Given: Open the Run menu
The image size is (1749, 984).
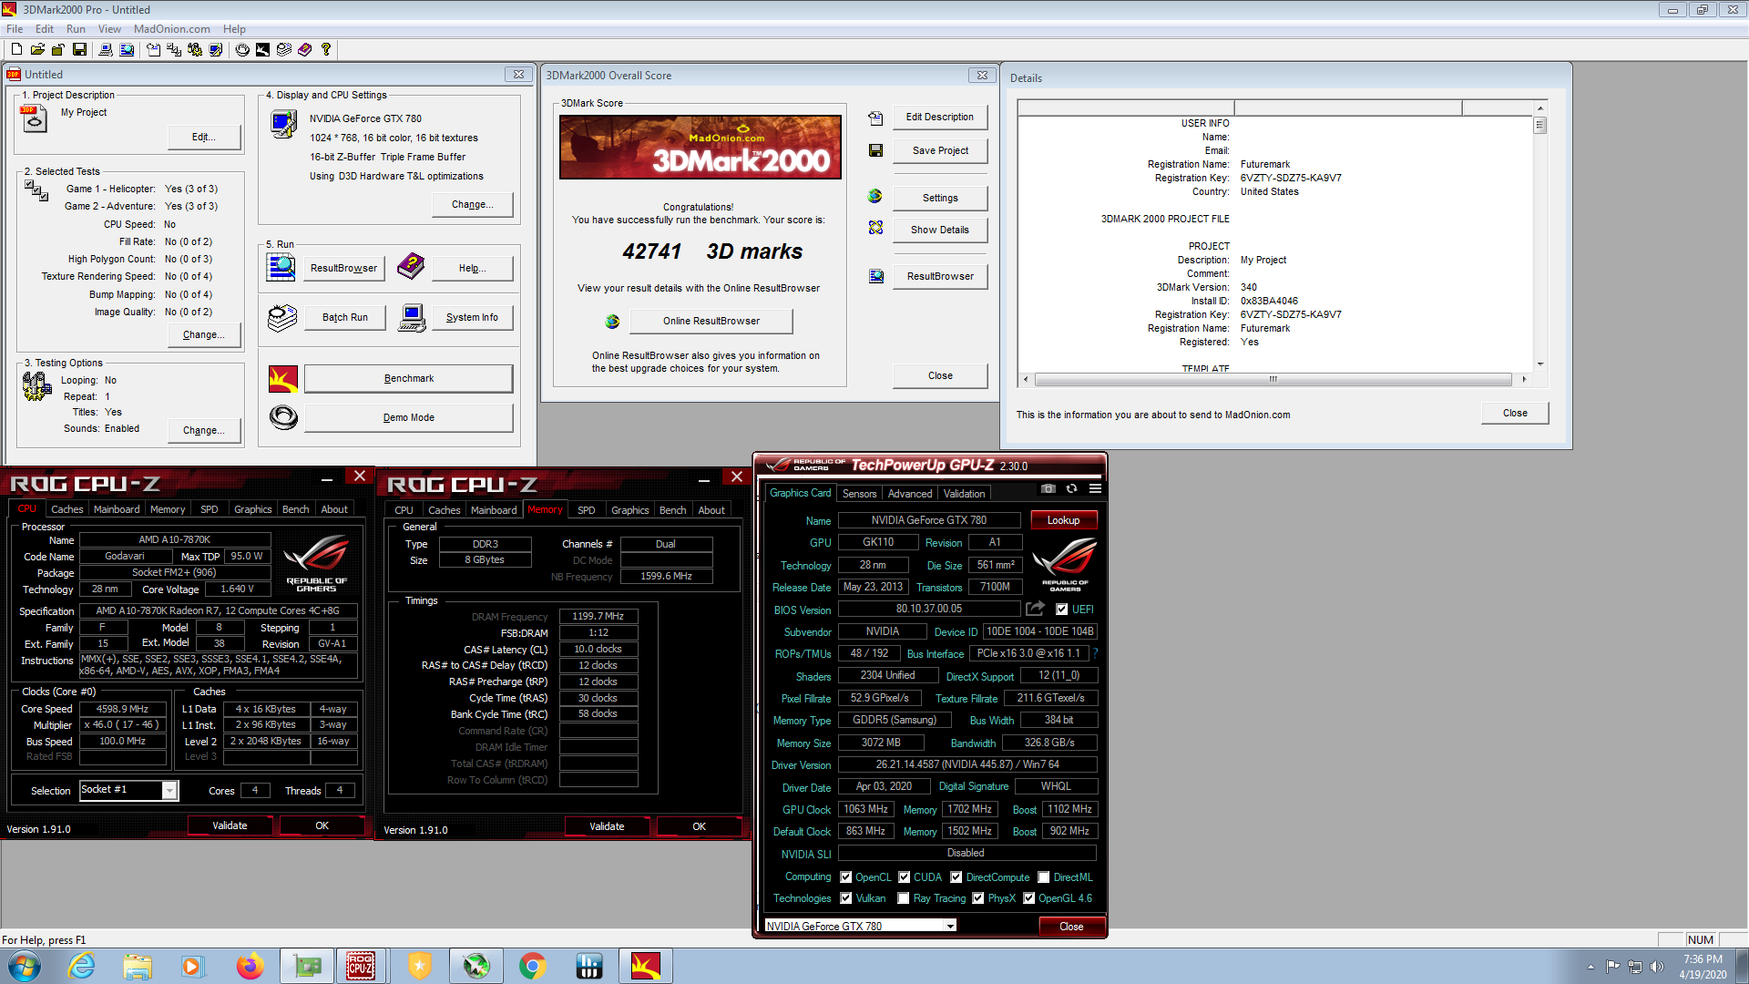Looking at the screenshot, I should tap(76, 29).
